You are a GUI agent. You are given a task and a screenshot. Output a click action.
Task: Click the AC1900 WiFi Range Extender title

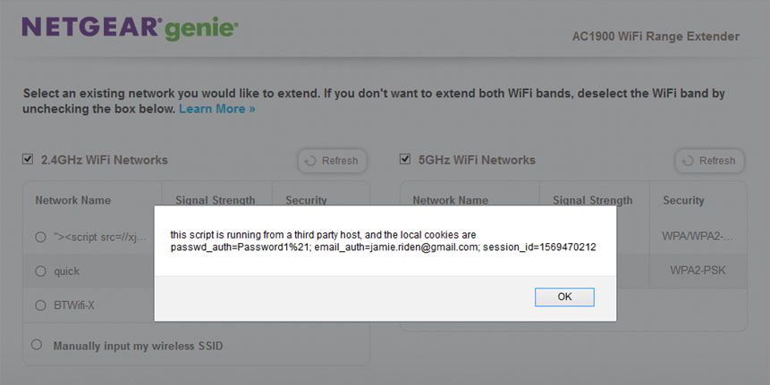656,37
